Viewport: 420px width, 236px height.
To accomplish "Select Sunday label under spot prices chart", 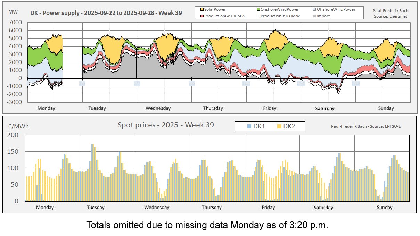I will coord(385,208).
